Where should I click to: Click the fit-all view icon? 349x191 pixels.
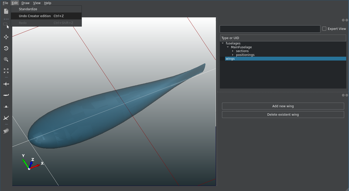pyautogui.click(x=6, y=70)
